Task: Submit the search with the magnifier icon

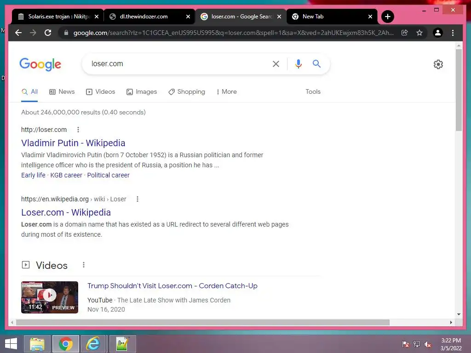Action: point(316,63)
